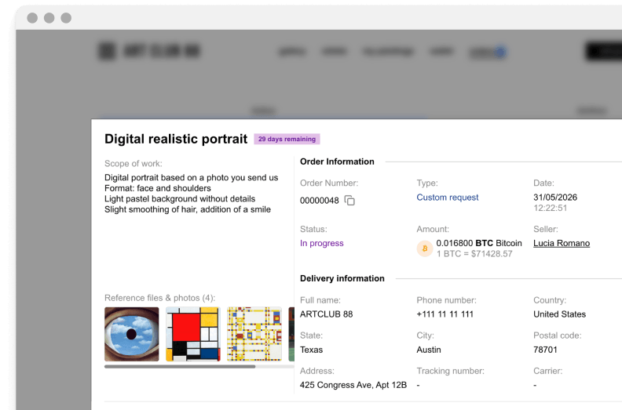622x410 pixels.
Task: Click the In progress status
Action: coord(322,243)
